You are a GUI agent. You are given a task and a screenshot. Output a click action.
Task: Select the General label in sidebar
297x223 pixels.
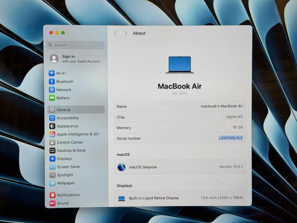tap(63, 110)
